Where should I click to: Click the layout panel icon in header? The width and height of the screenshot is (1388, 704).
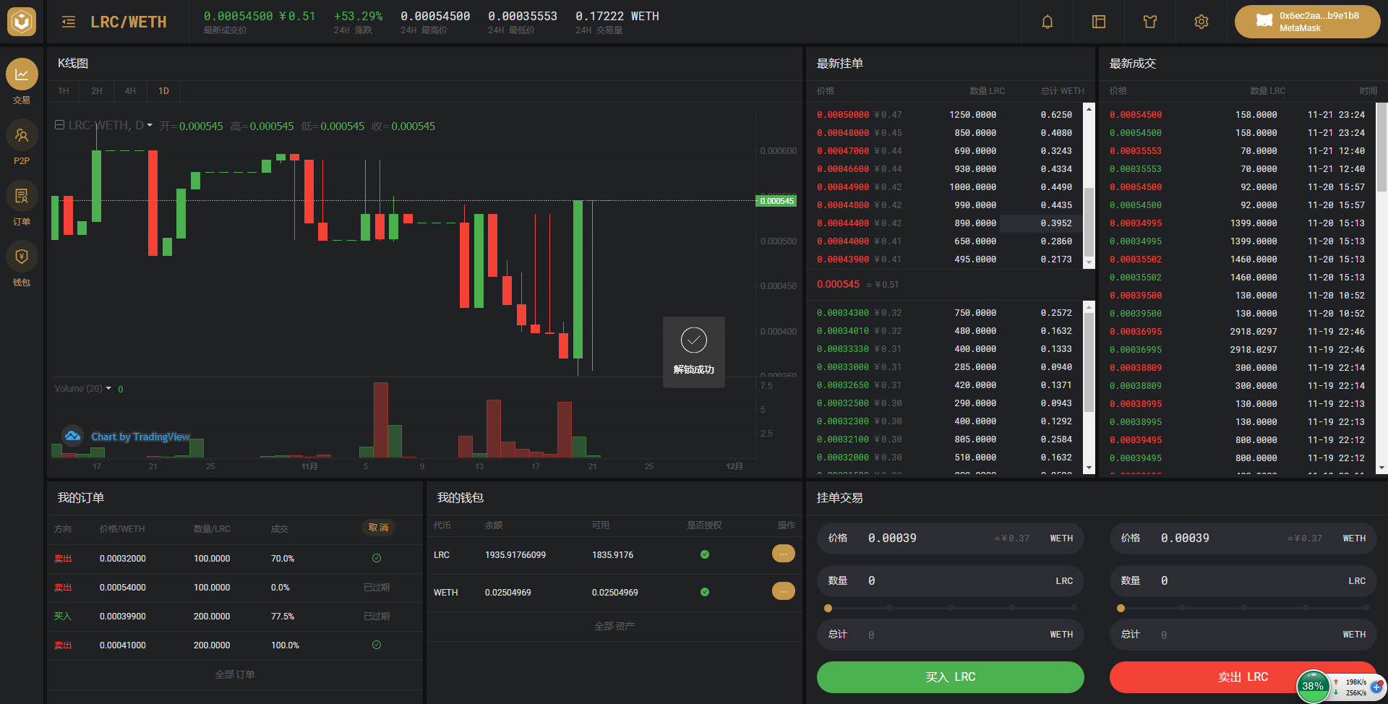tap(1099, 22)
